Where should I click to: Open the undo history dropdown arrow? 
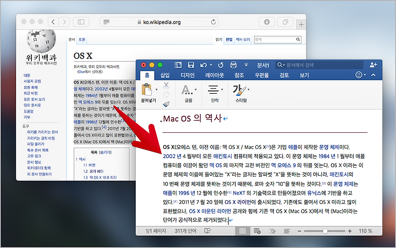(x=211, y=65)
